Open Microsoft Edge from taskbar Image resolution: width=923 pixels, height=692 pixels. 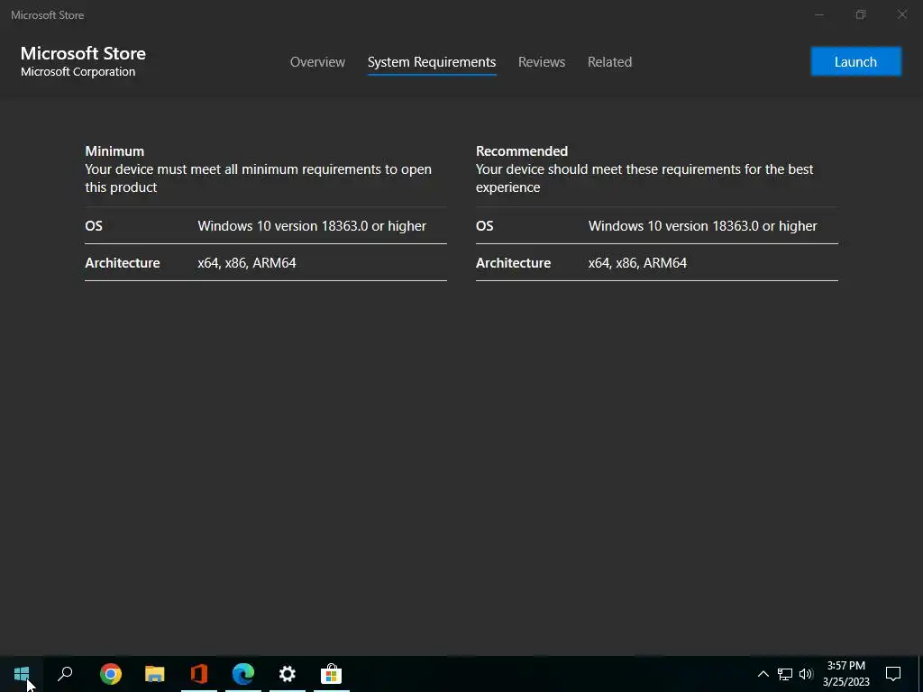[x=243, y=674]
